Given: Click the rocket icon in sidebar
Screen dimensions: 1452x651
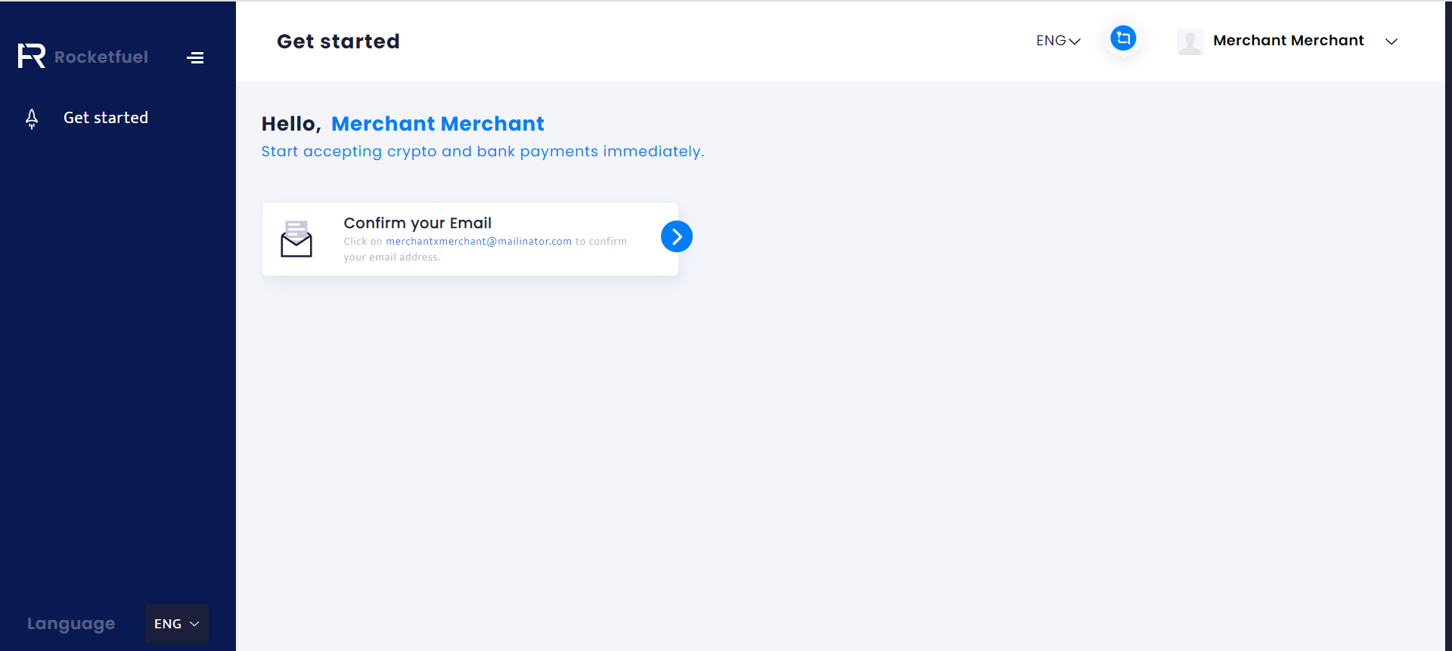Looking at the screenshot, I should coord(32,119).
